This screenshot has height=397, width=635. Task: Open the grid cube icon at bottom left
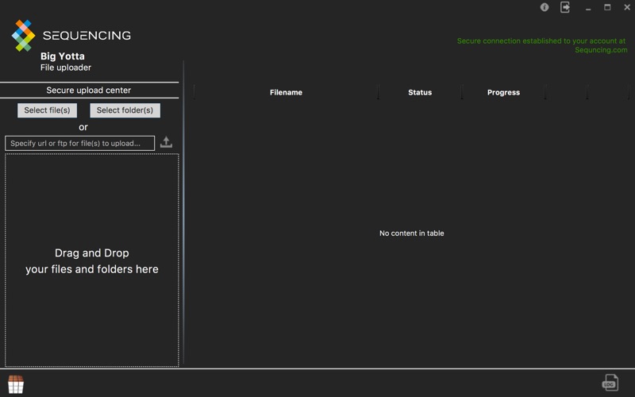point(16,384)
